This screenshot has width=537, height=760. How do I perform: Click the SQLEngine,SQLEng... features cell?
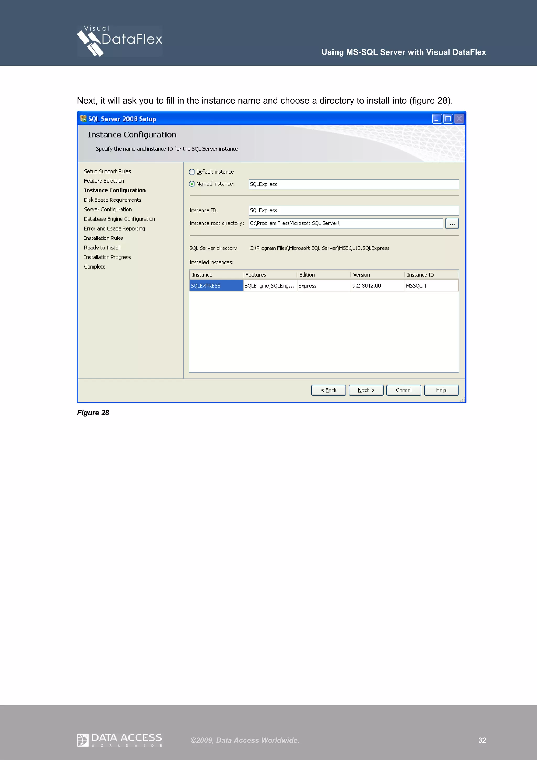coord(270,286)
